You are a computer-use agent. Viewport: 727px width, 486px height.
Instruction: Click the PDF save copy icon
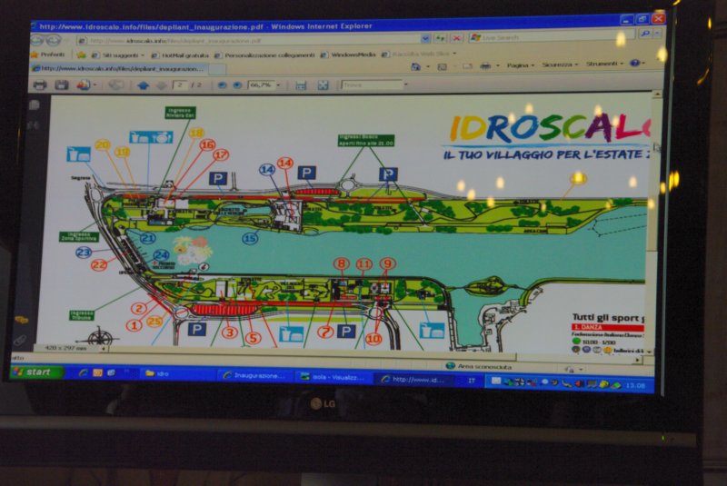click(x=62, y=84)
